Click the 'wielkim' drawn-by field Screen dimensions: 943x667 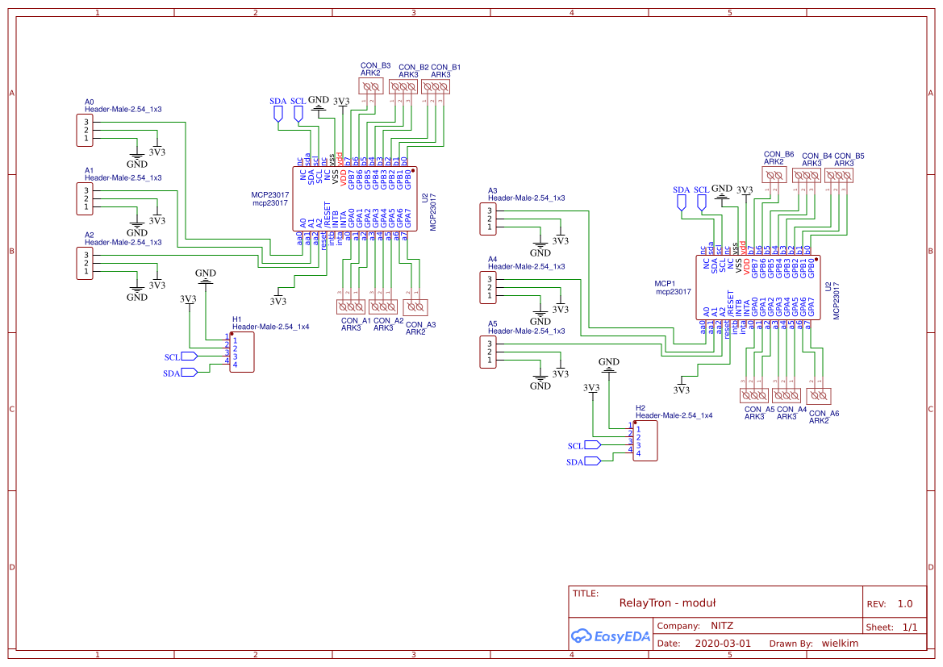[839, 644]
